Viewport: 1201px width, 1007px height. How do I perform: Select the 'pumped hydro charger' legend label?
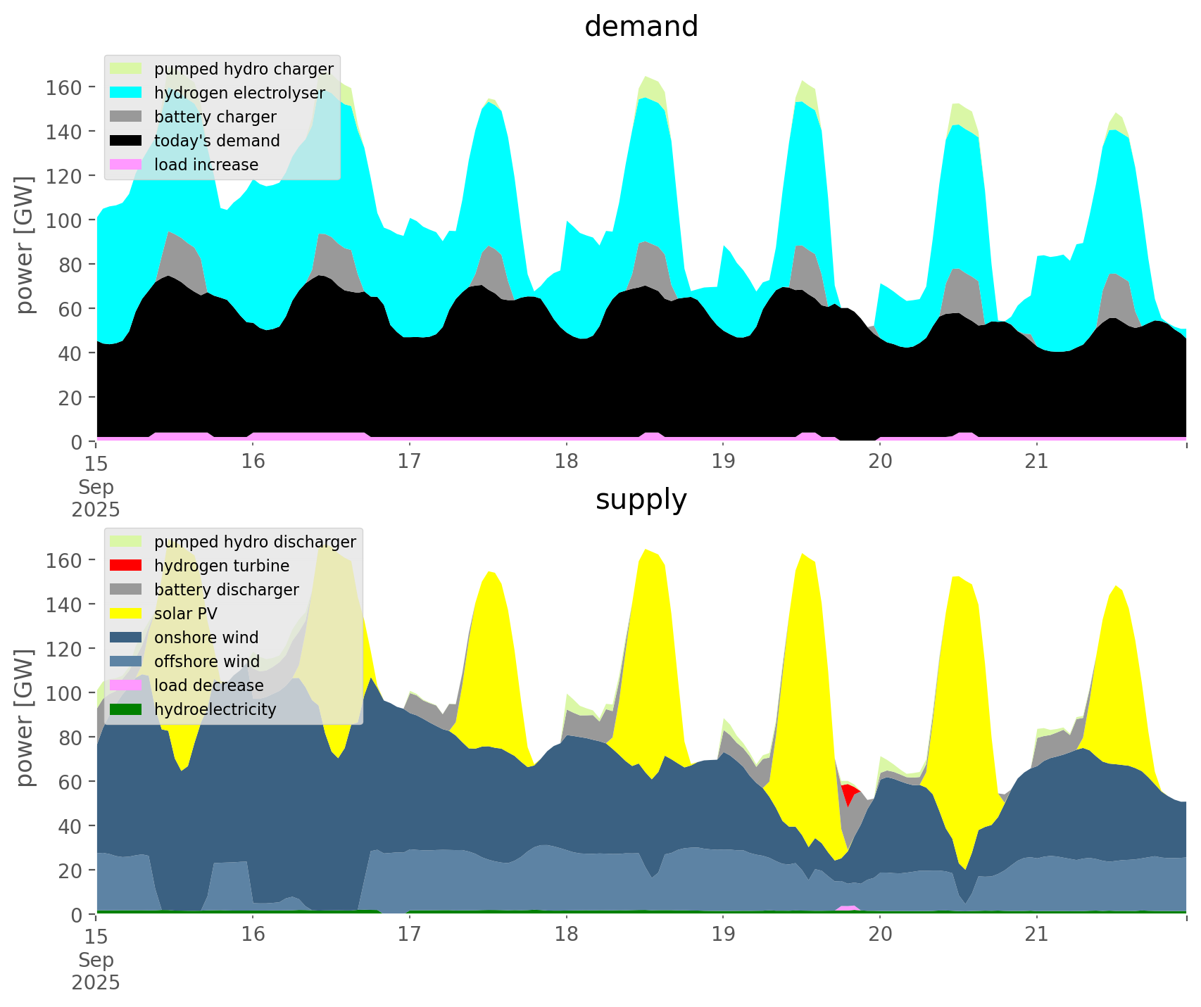244,69
